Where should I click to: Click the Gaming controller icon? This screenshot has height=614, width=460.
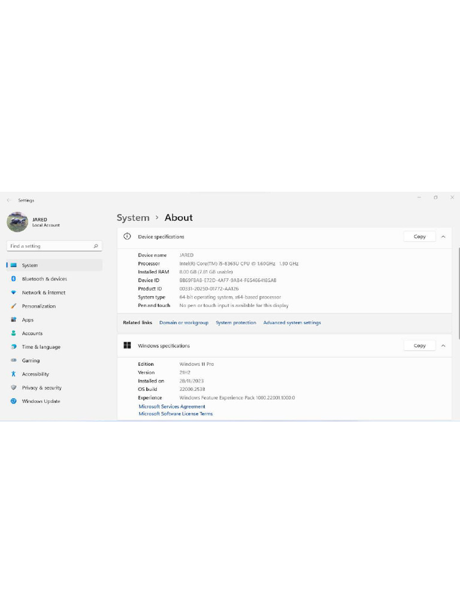[13, 360]
